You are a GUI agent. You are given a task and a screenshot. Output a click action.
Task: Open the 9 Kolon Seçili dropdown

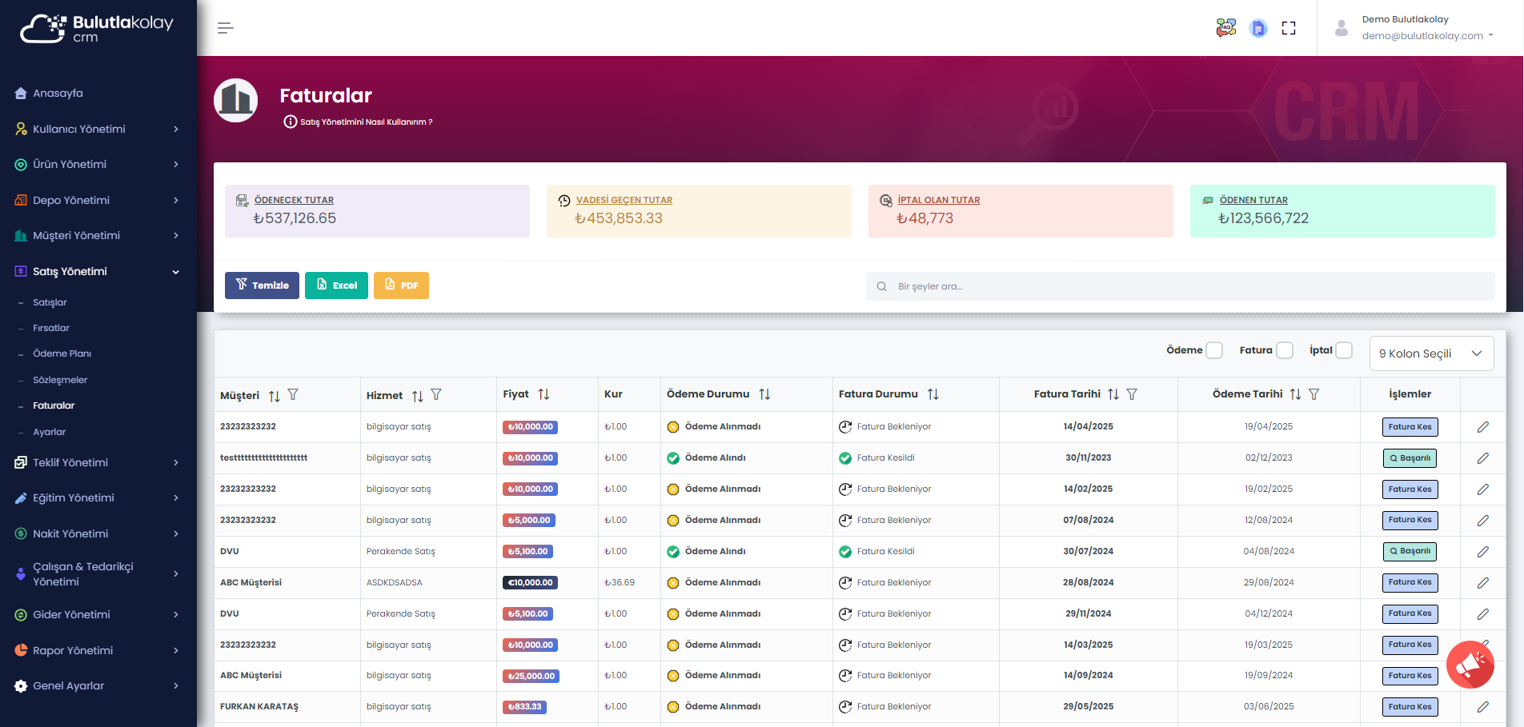[1431, 353]
